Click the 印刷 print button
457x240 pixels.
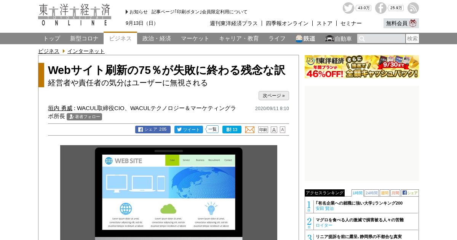263,130
